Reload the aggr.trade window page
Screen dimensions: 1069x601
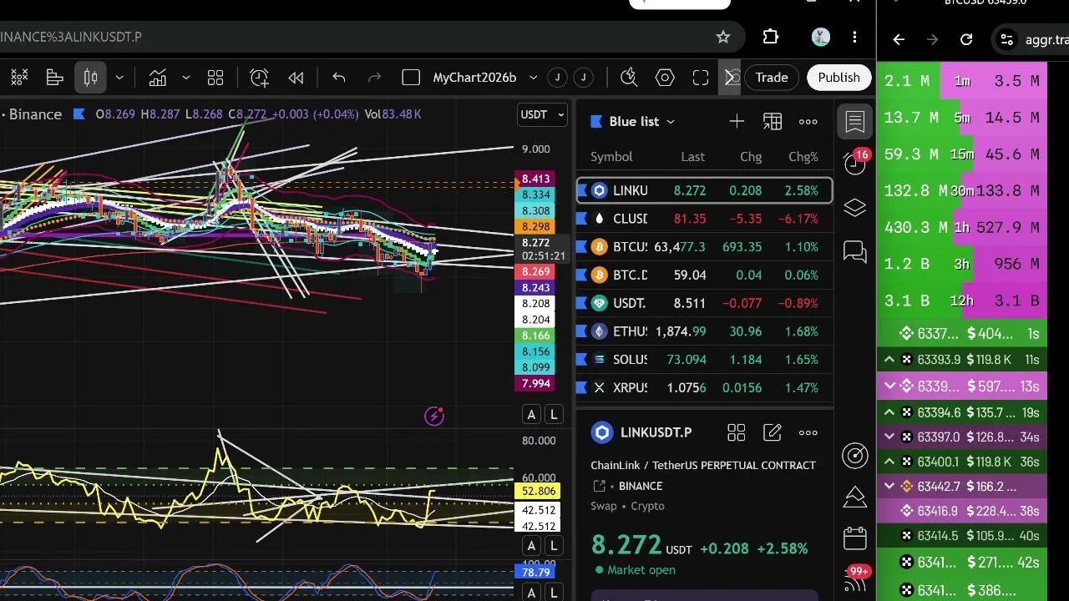coord(966,39)
